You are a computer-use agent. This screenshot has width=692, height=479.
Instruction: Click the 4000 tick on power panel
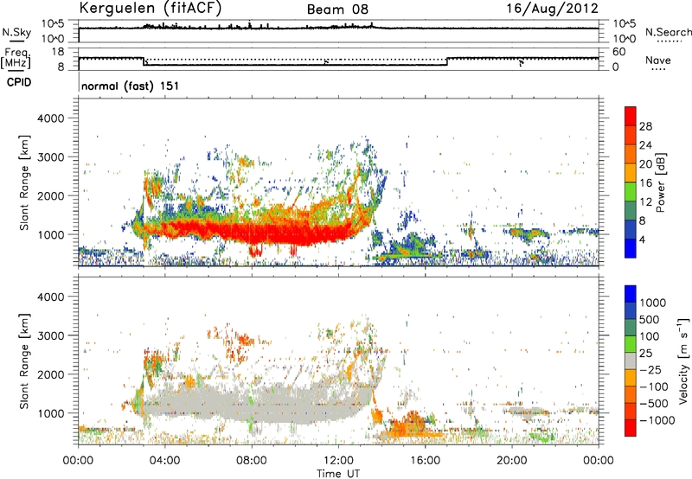click(51, 118)
